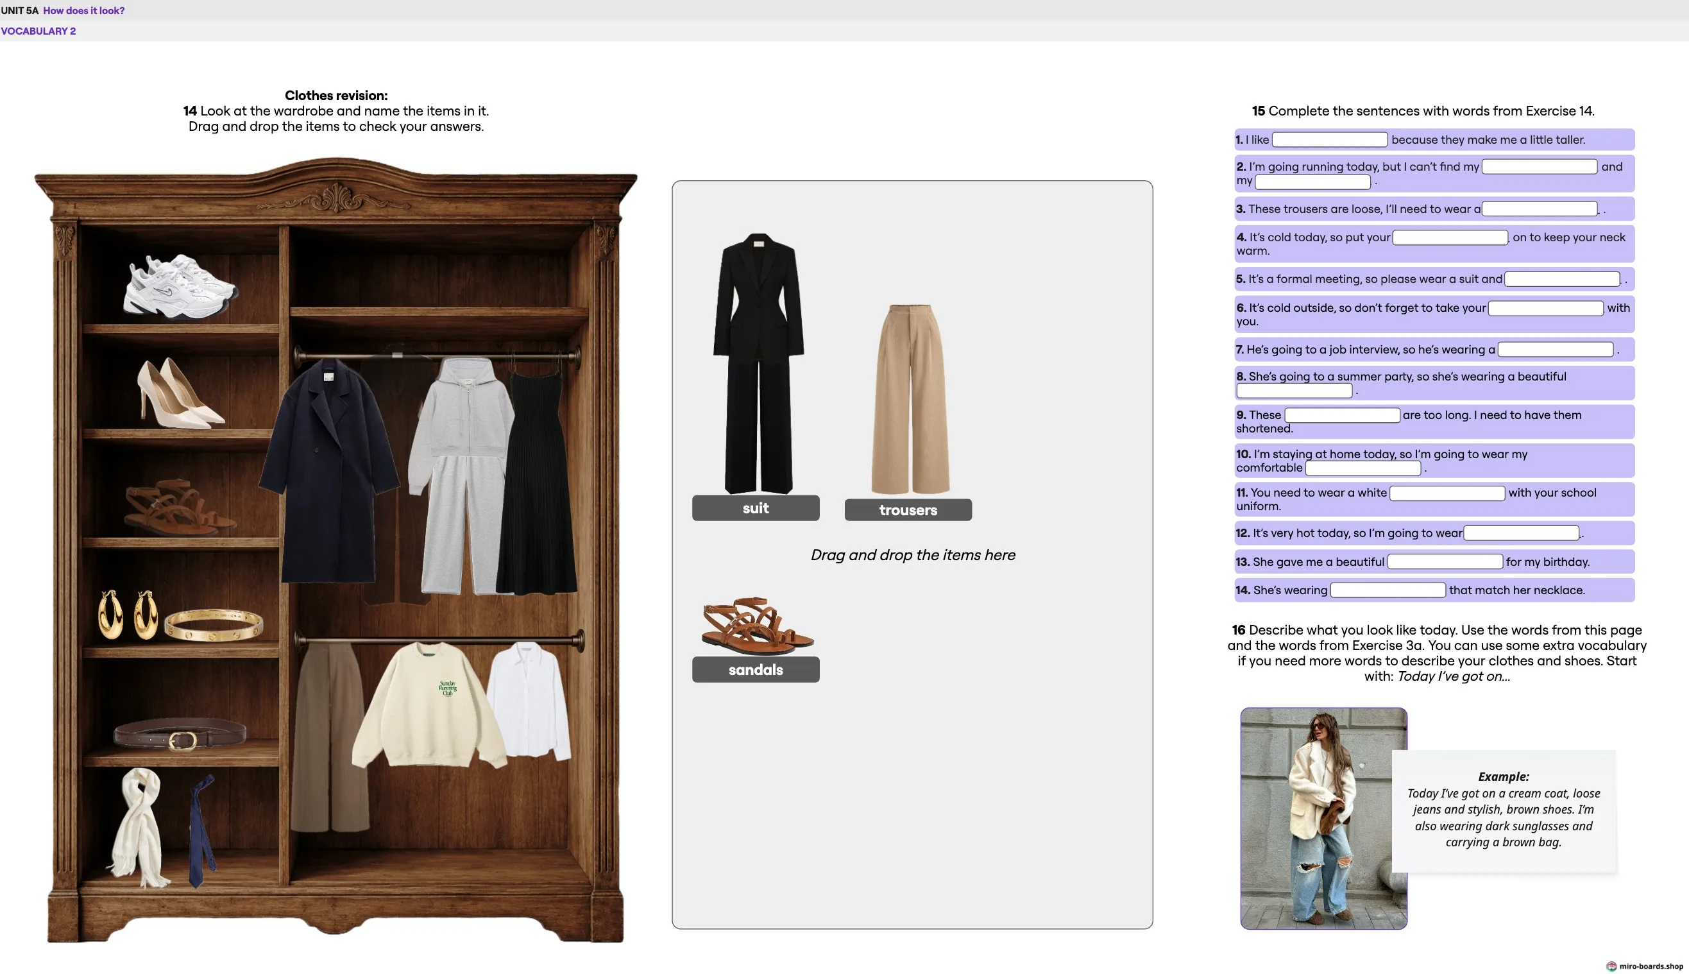Click blank in sentence 13 'for my birthday'
Image resolution: width=1689 pixels, height=974 pixels.
[1445, 562]
